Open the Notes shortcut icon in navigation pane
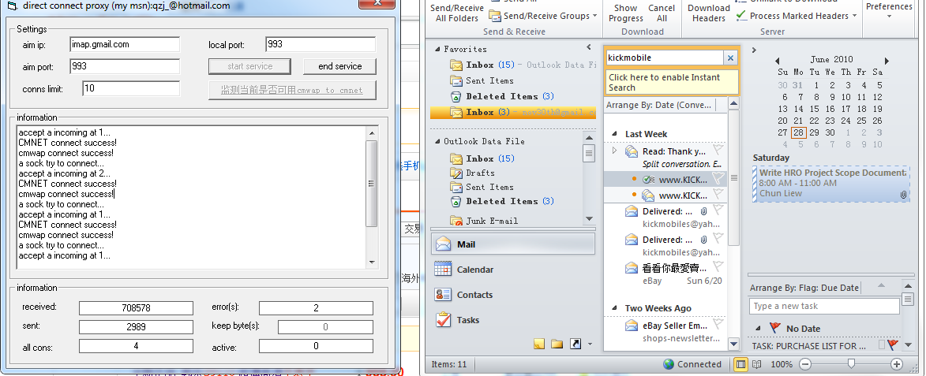 pos(538,344)
